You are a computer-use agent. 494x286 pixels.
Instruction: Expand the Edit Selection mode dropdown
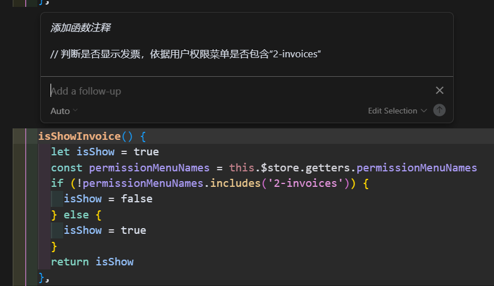(397, 111)
